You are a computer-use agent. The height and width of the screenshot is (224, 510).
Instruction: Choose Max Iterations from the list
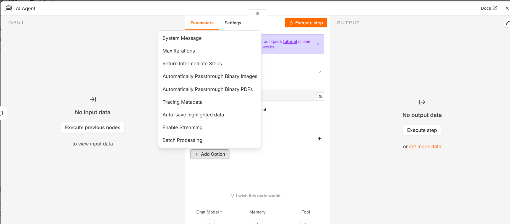[210, 51]
